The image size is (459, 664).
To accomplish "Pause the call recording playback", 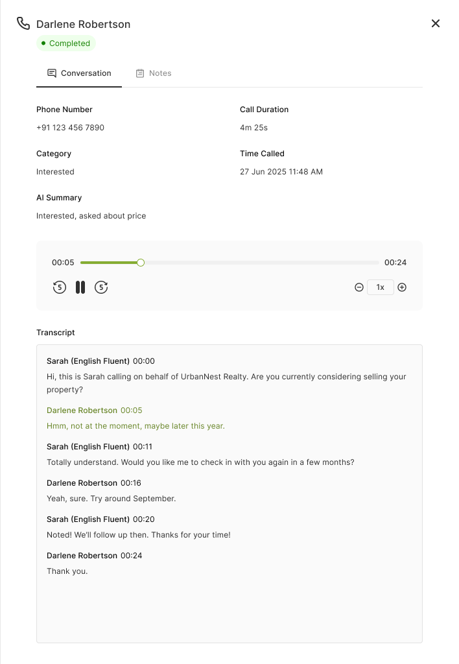I will [80, 287].
